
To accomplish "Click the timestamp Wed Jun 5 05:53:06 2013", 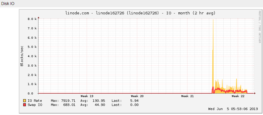I will click(x=233, y=109).
